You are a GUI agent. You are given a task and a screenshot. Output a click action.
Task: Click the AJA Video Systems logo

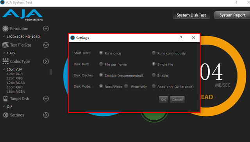pyautogui.click(x=23, y=15)
